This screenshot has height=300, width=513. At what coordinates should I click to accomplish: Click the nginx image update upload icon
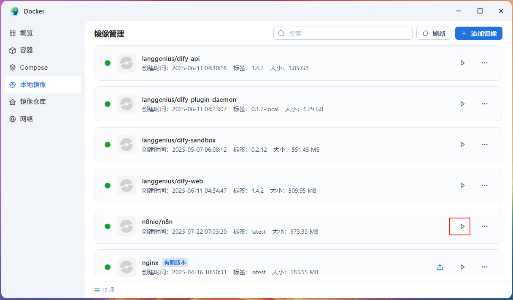click(x=440, y=267)
